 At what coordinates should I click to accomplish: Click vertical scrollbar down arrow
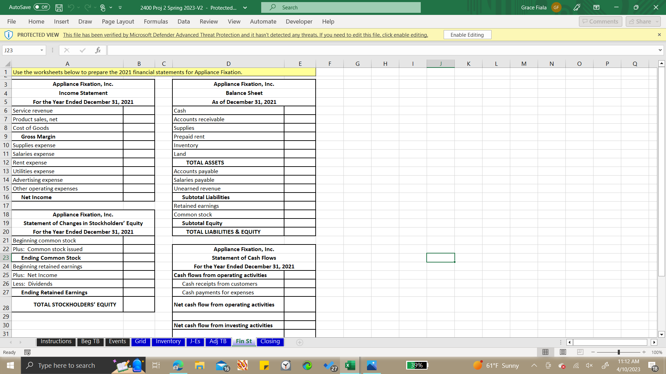[661, 334]
